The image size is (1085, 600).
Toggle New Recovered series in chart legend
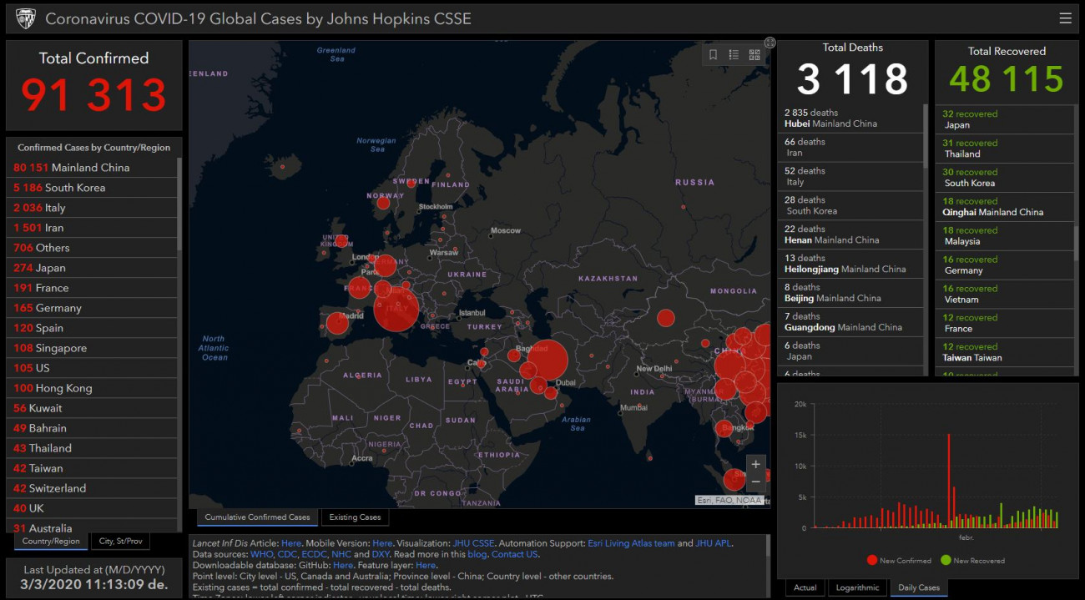coord(972,561)
